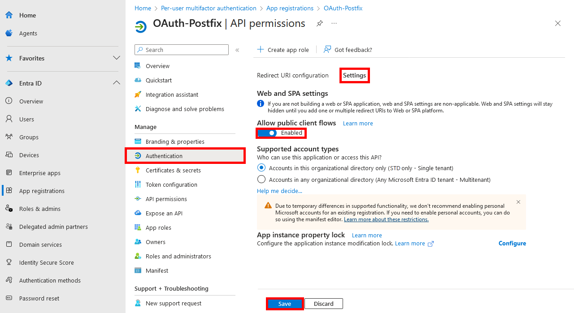Collapse the left blade menu
The height and width of the screenshot is (313, 574).
point(237,50)
